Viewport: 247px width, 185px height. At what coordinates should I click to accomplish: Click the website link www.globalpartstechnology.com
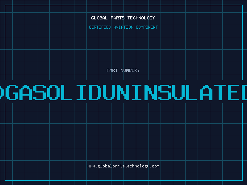(123, 166)
